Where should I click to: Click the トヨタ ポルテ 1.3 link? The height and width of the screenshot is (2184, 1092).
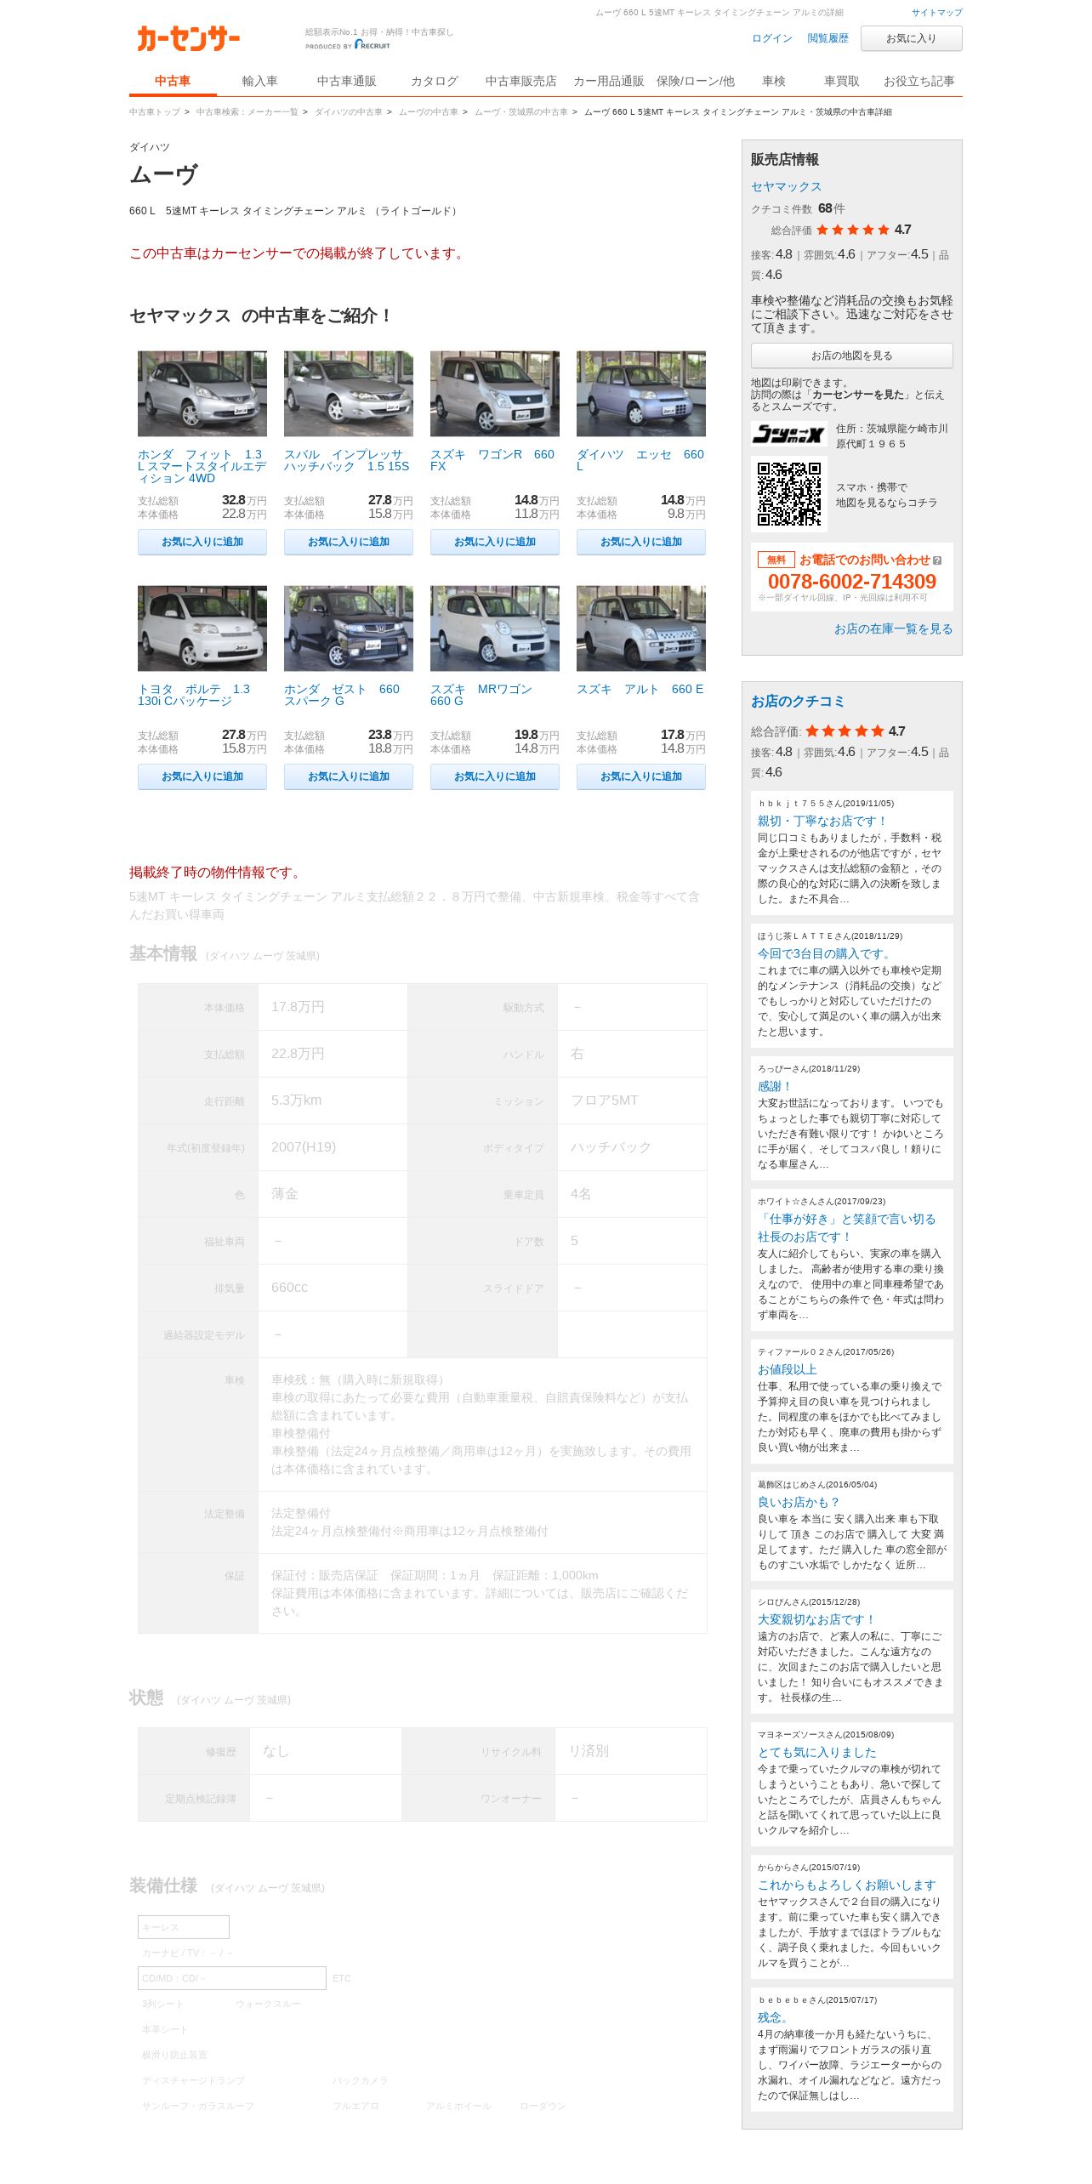[x=194, y=695]
